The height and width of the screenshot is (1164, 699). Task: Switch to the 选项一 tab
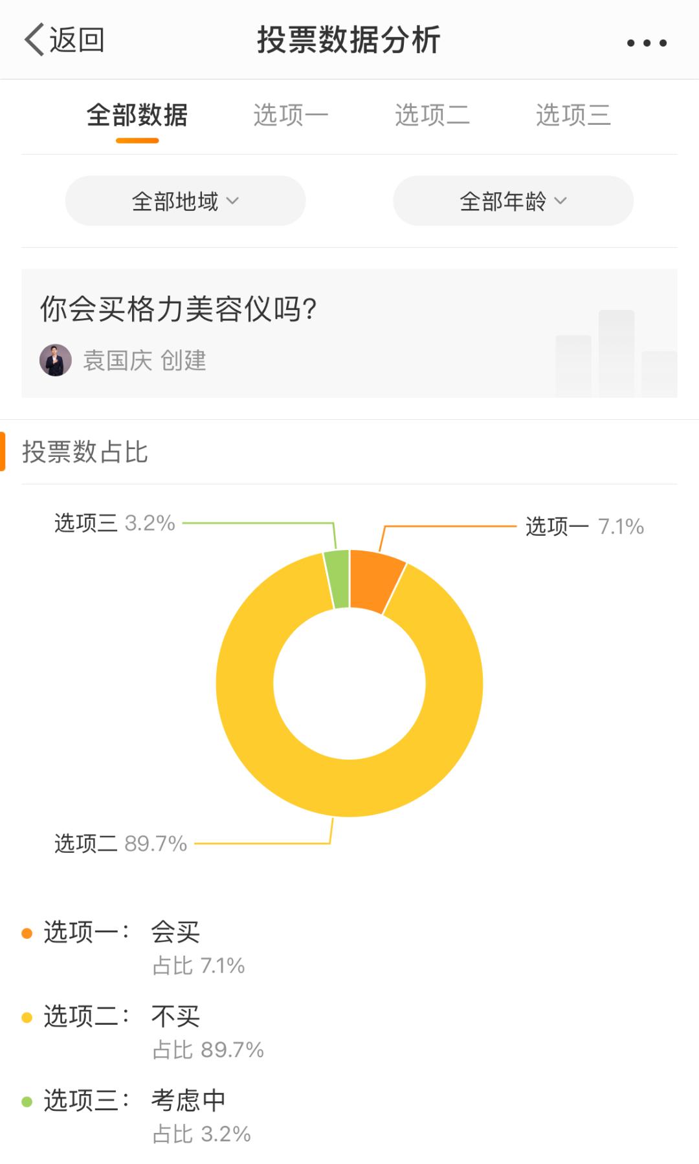coord(291,116)
